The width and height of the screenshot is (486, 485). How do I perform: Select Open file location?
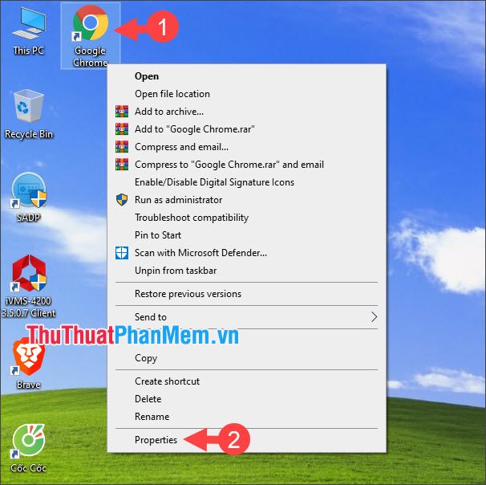pyautogui.click(x=172, y=94)
